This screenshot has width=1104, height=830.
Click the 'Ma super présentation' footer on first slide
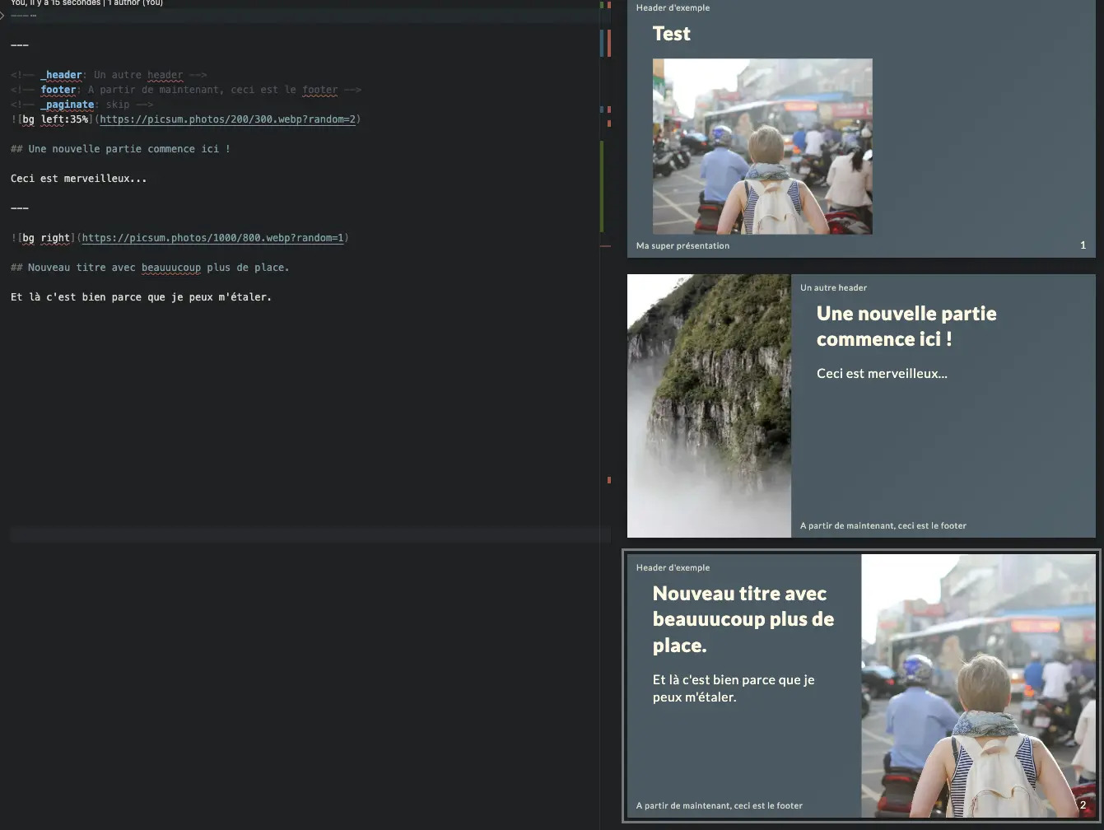click(x=682, y=245)
